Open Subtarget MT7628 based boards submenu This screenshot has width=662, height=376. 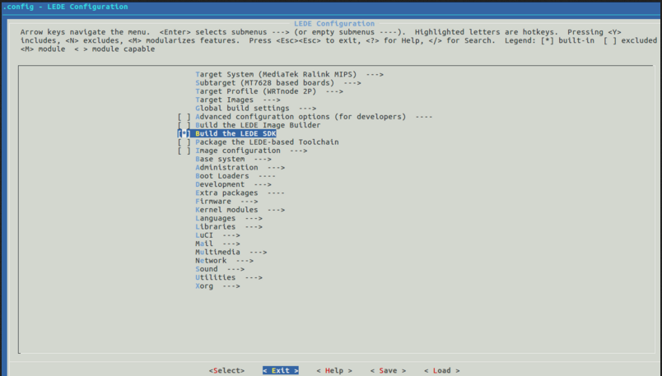point(277,83)
